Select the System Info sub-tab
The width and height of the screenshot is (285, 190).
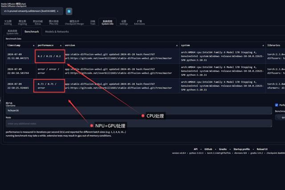point(12,32)
